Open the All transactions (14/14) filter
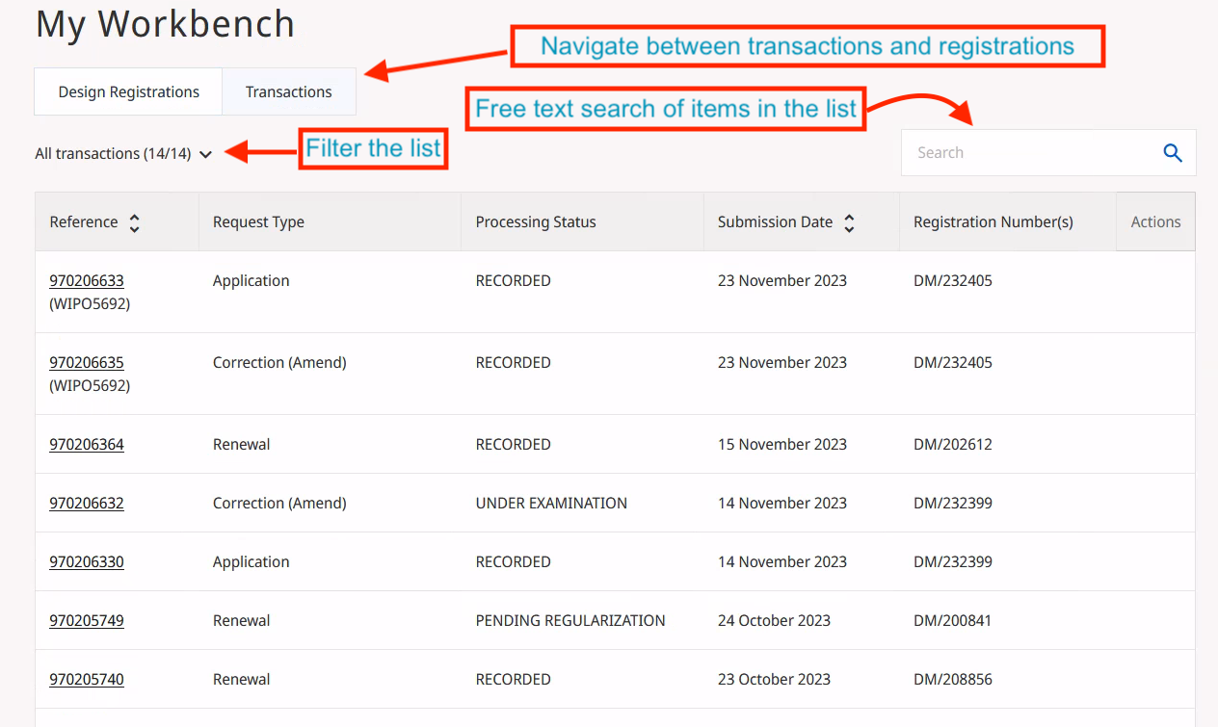Image resolution: width=1218 pixels, height=727 pixels. [113, 153]
